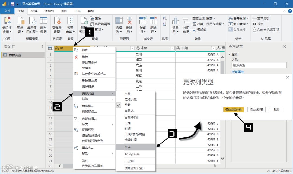Expand the 移动 submenu entry
The image size is (293, 174).
(94, 153)
